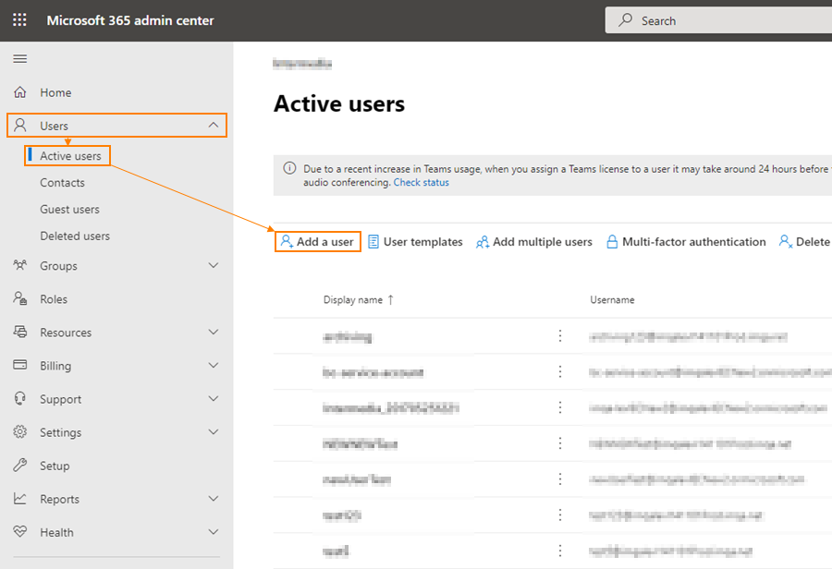Click the Home house icon
Screen dimensions: 832x569
[20, 92]
